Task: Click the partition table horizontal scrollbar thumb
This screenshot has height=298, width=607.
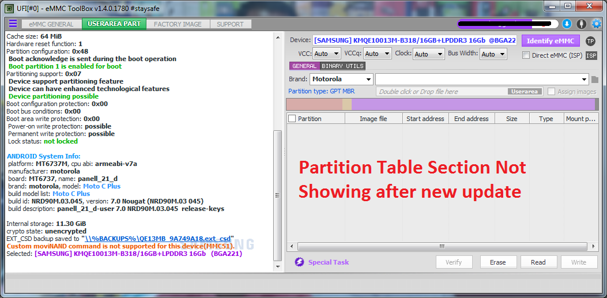Action: coord(442,246)
